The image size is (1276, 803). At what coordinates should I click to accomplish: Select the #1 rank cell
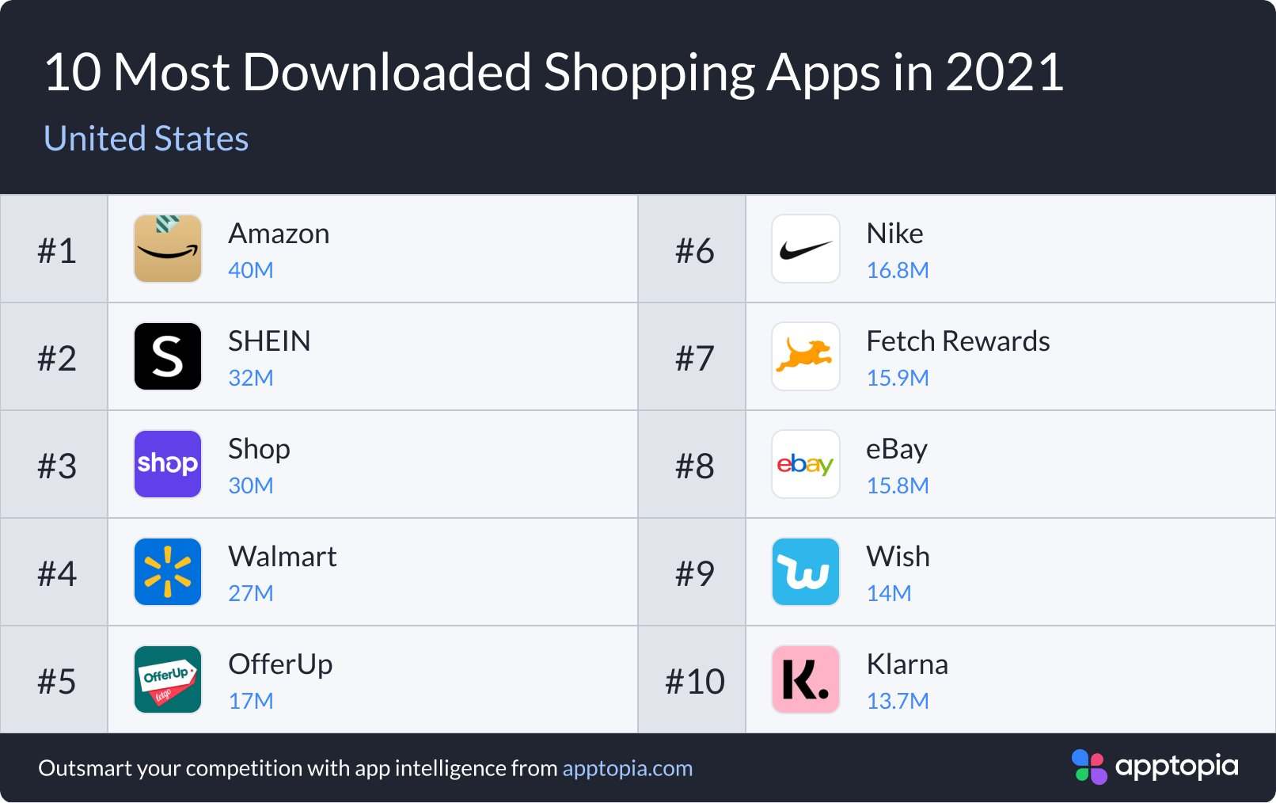pos(56,250)
